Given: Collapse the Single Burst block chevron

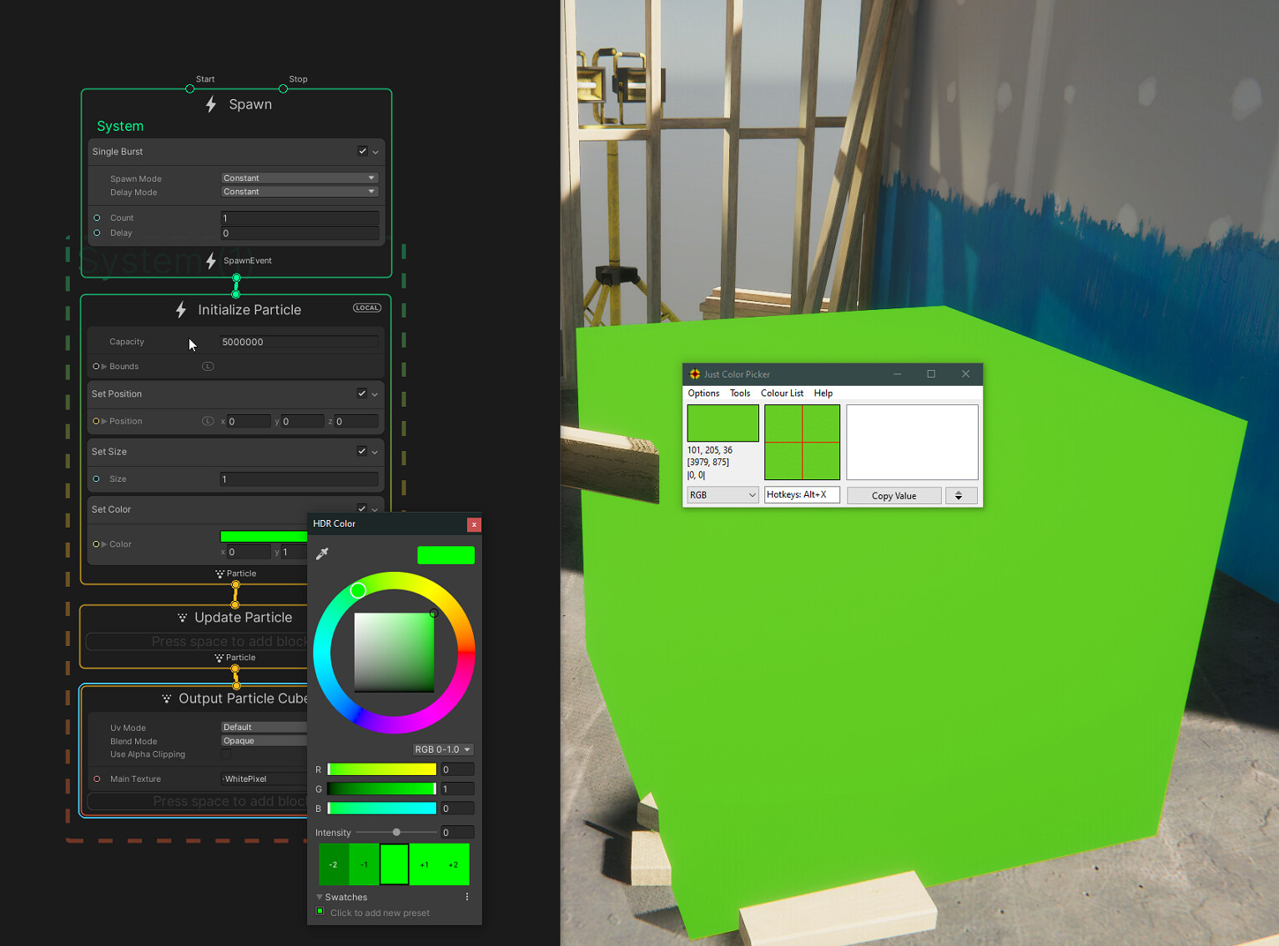Looking at the screenshot, I should click(x=375, y=153).
